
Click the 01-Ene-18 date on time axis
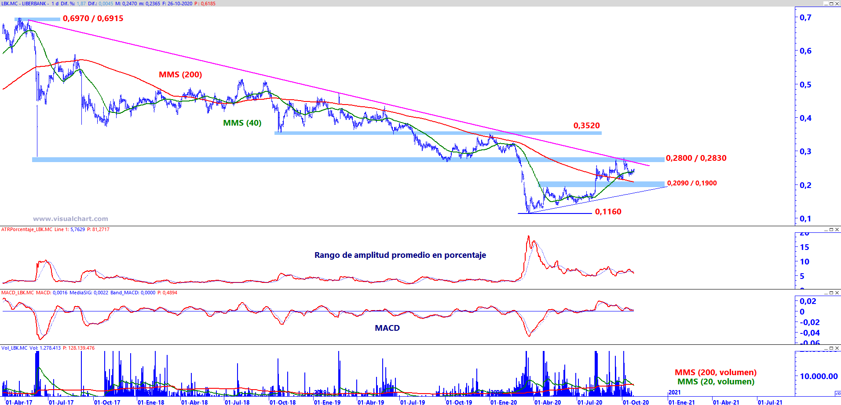[151, 402]
